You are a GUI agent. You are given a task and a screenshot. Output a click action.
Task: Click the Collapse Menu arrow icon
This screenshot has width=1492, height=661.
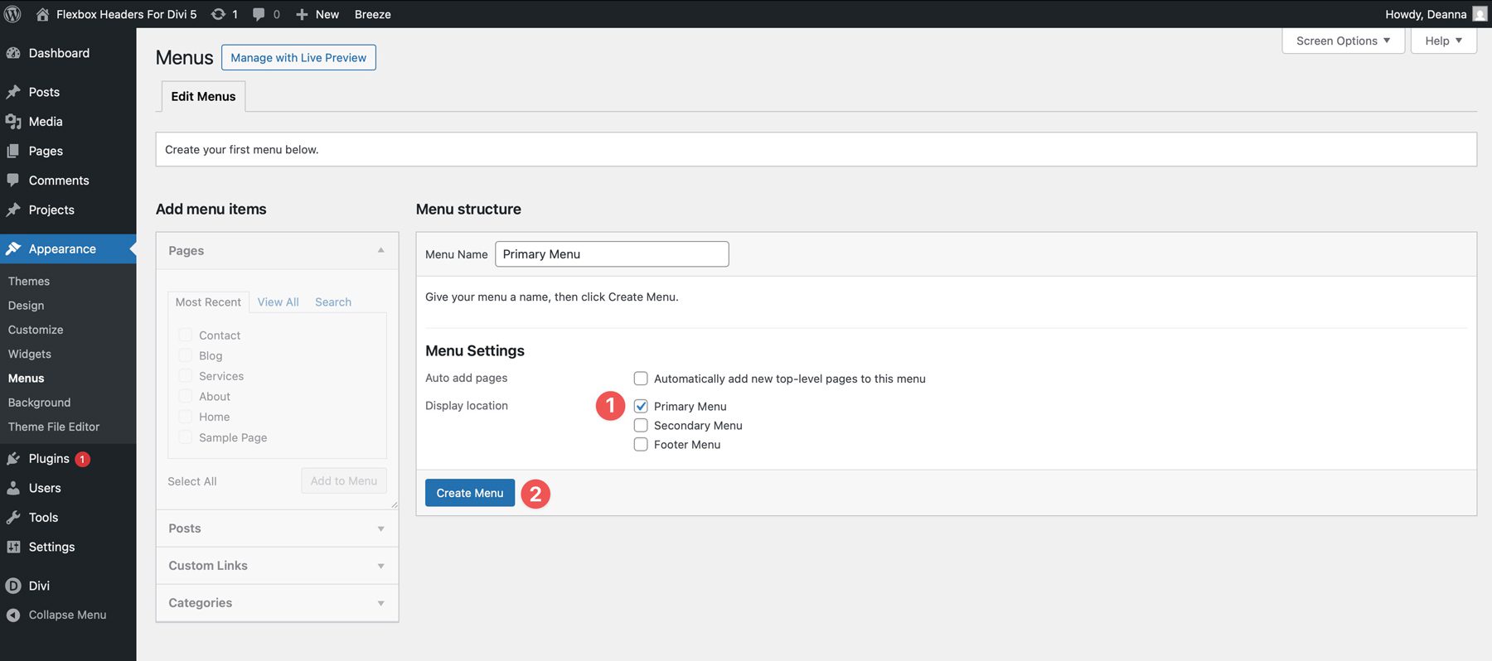pos(13,615)
